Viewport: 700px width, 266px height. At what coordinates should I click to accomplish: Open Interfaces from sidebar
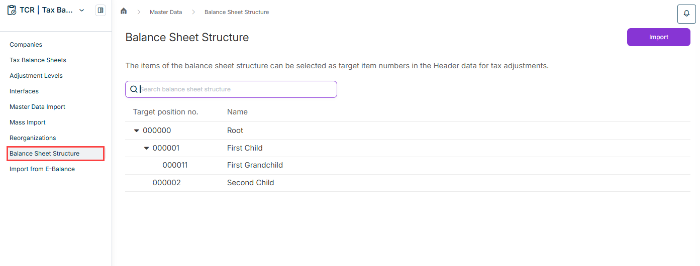pyautogui.click(x=24, y=91)
